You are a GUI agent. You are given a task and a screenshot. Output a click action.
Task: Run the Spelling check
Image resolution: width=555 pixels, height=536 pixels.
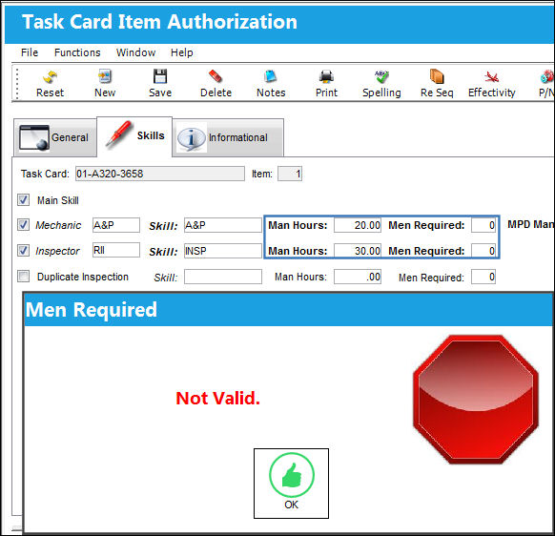381,84
